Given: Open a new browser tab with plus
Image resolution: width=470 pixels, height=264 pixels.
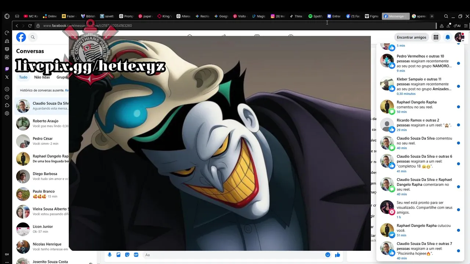Looking at the screenshot, I should coord(432,16).
